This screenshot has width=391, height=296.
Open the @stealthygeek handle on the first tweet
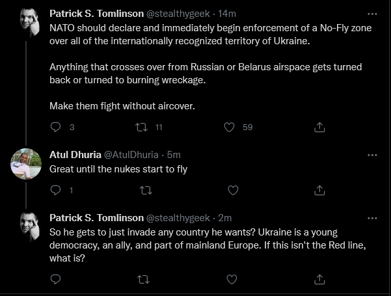178,14
